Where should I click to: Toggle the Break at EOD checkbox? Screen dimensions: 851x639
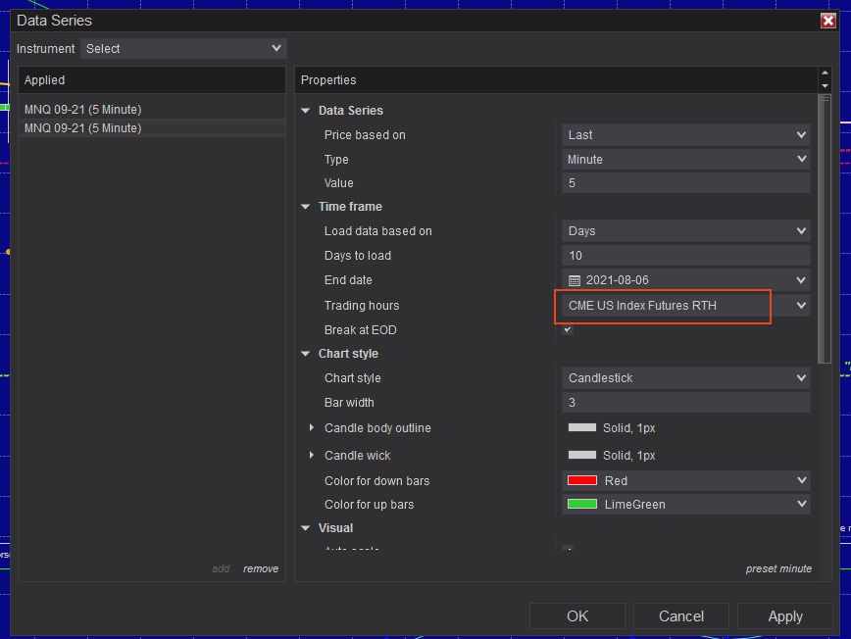tap(568, 330)
